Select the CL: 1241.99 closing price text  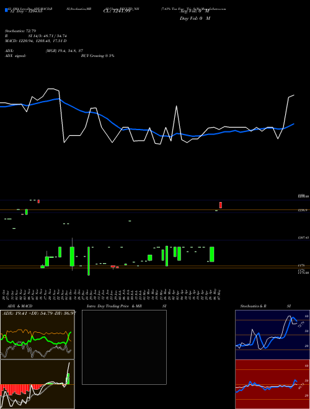[117, 11]
